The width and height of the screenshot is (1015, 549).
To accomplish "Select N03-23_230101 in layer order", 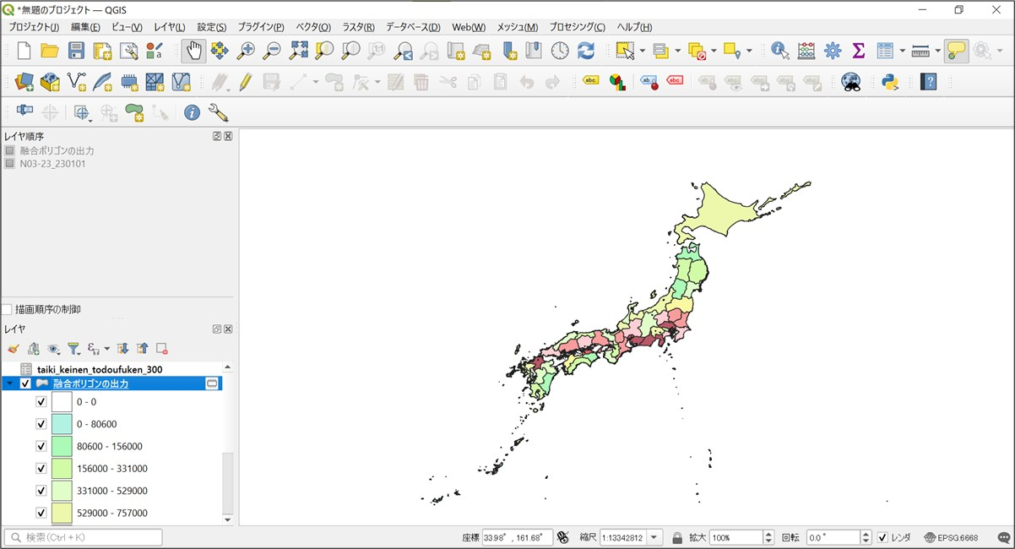I will (x=52, y=164).
